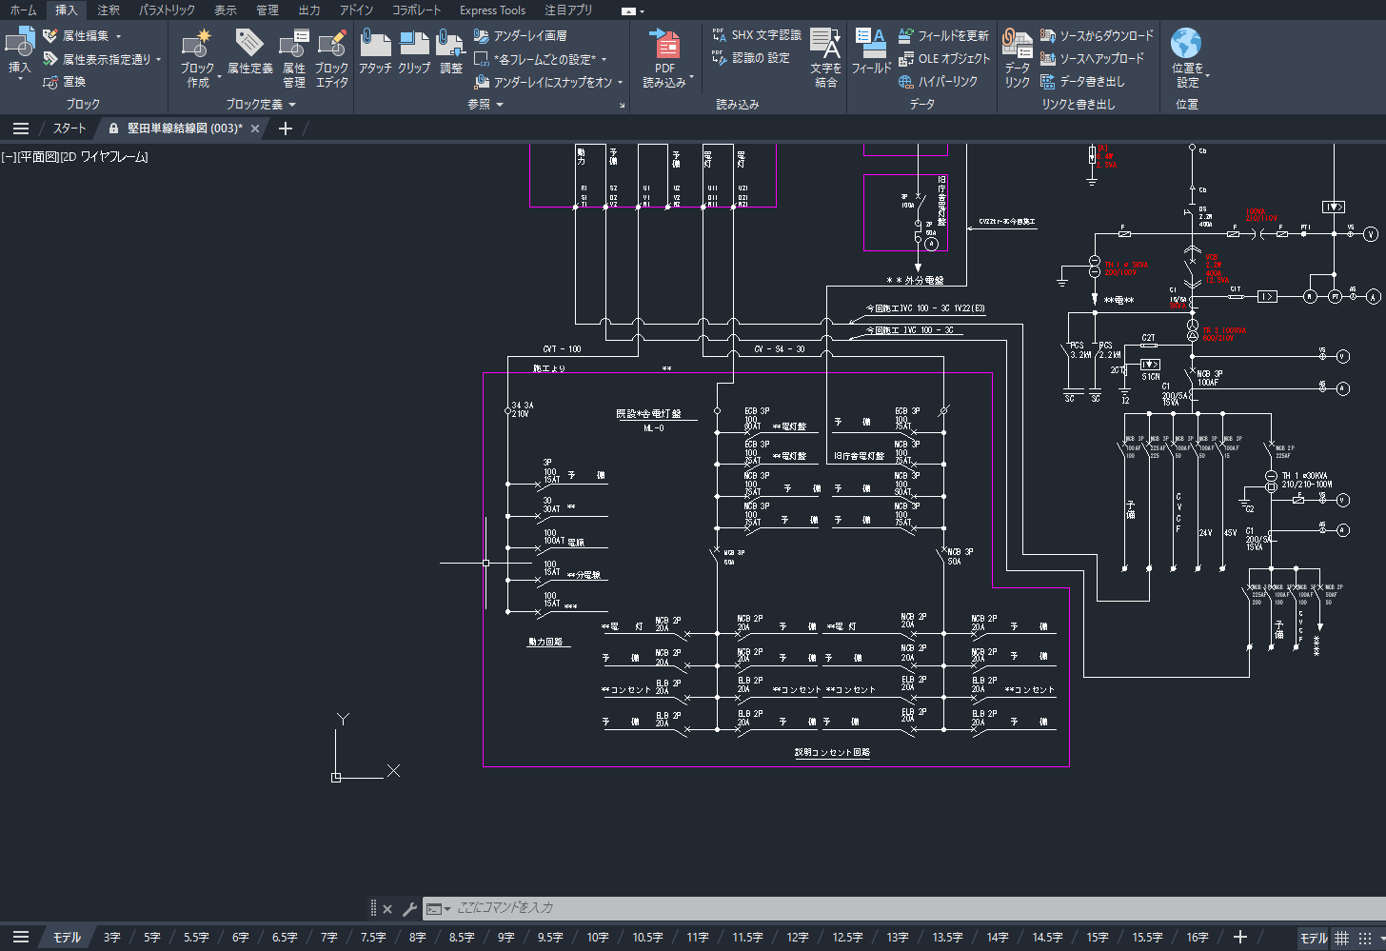Click the フィールド icon
This screenshot has width=1386, height=951.
pos(870,44)
